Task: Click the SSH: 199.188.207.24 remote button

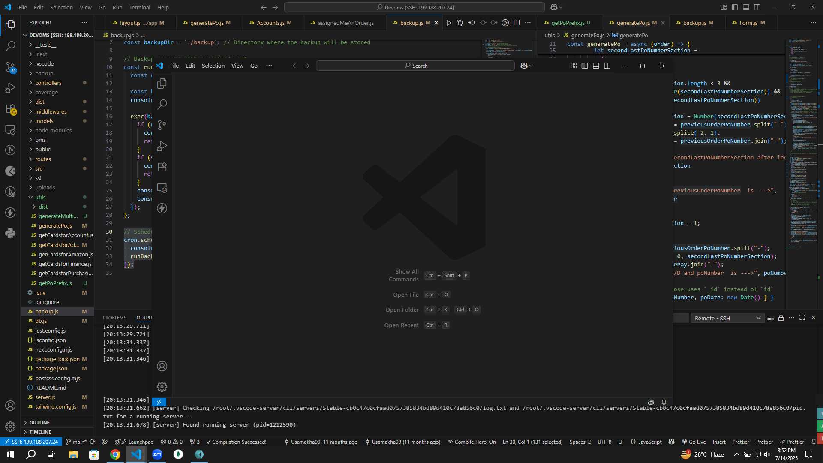Action: pos(31,442)
